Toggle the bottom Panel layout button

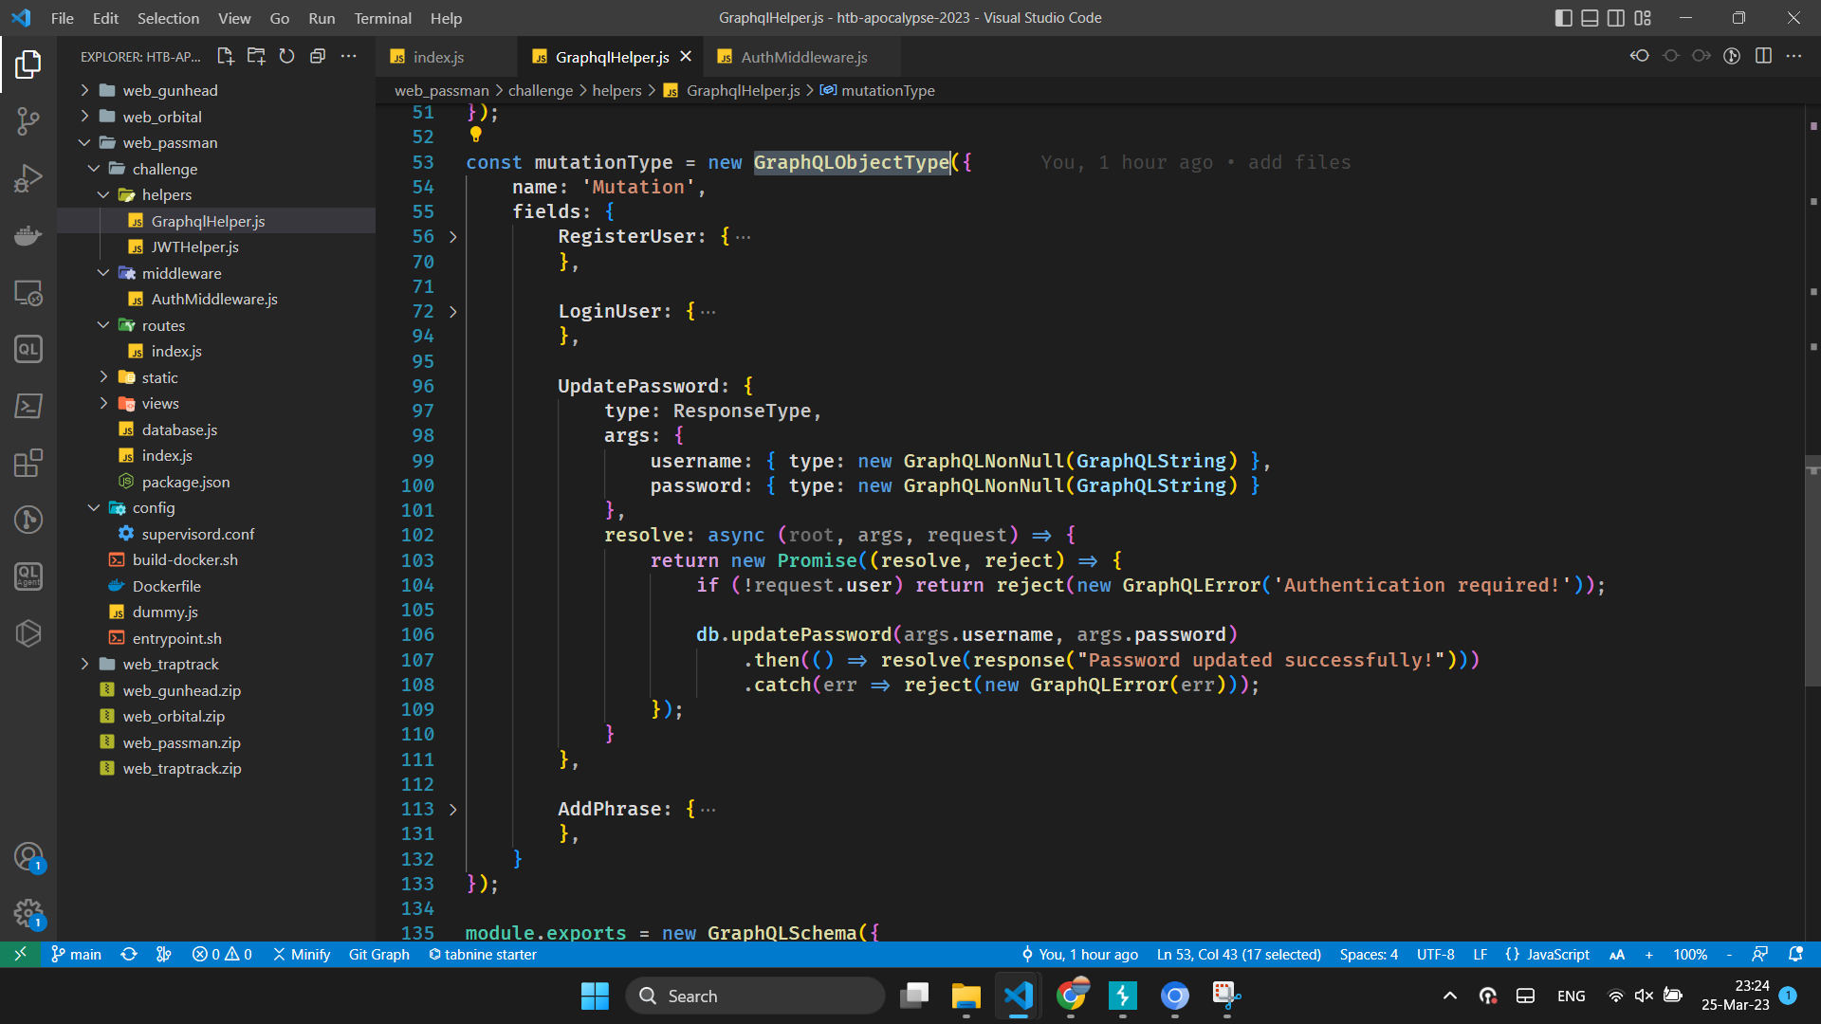pos(1591,18)
